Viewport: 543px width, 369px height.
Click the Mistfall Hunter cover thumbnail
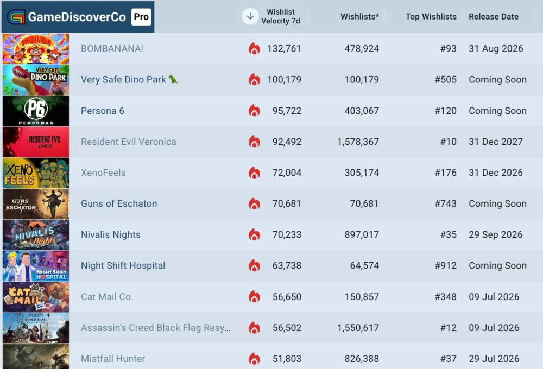click(36, 357)
